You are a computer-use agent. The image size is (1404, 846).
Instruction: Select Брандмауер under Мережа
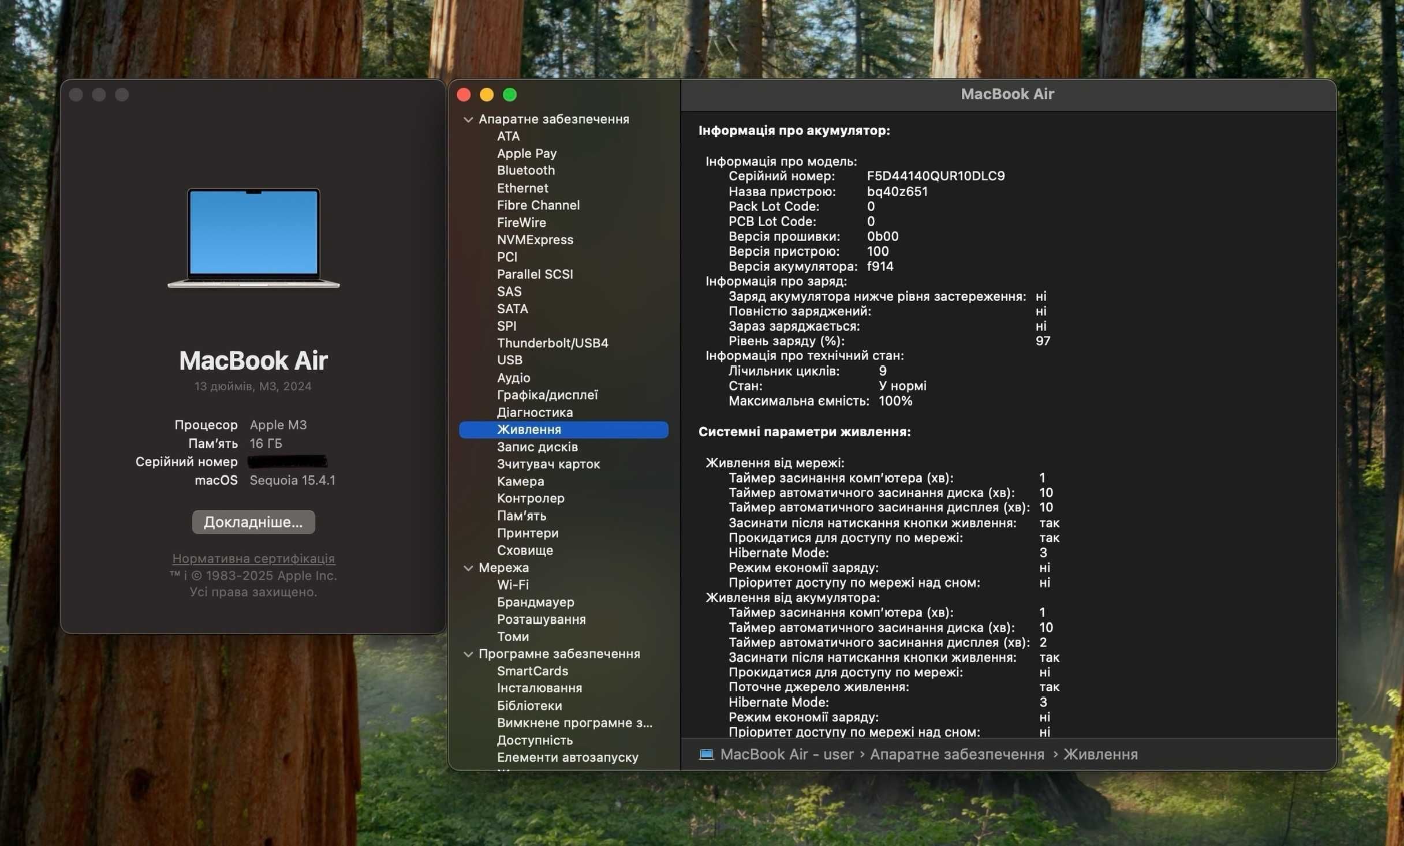[535, 602]
